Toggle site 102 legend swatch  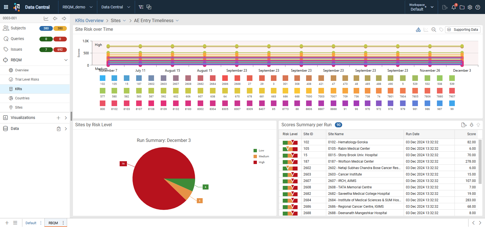coord(103,78)
